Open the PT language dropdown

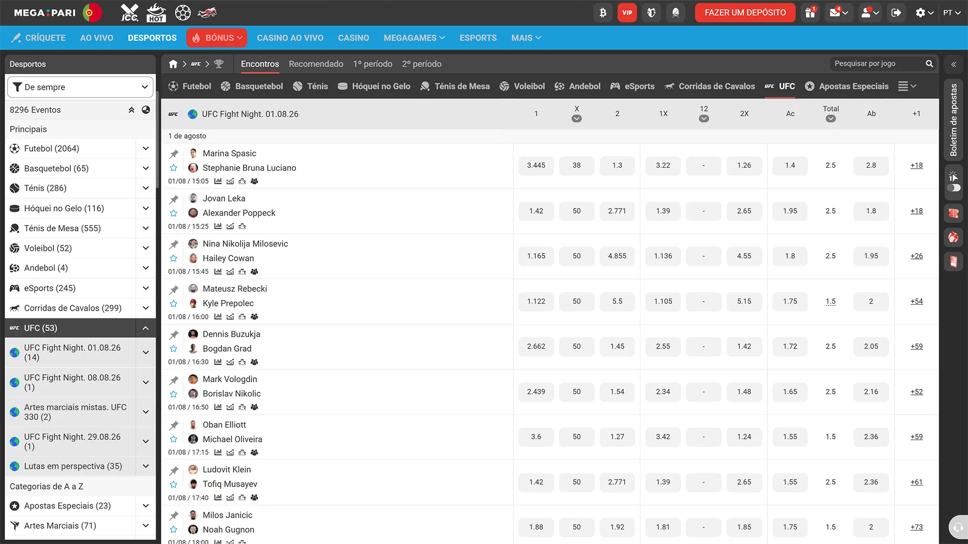click(952, 13)
